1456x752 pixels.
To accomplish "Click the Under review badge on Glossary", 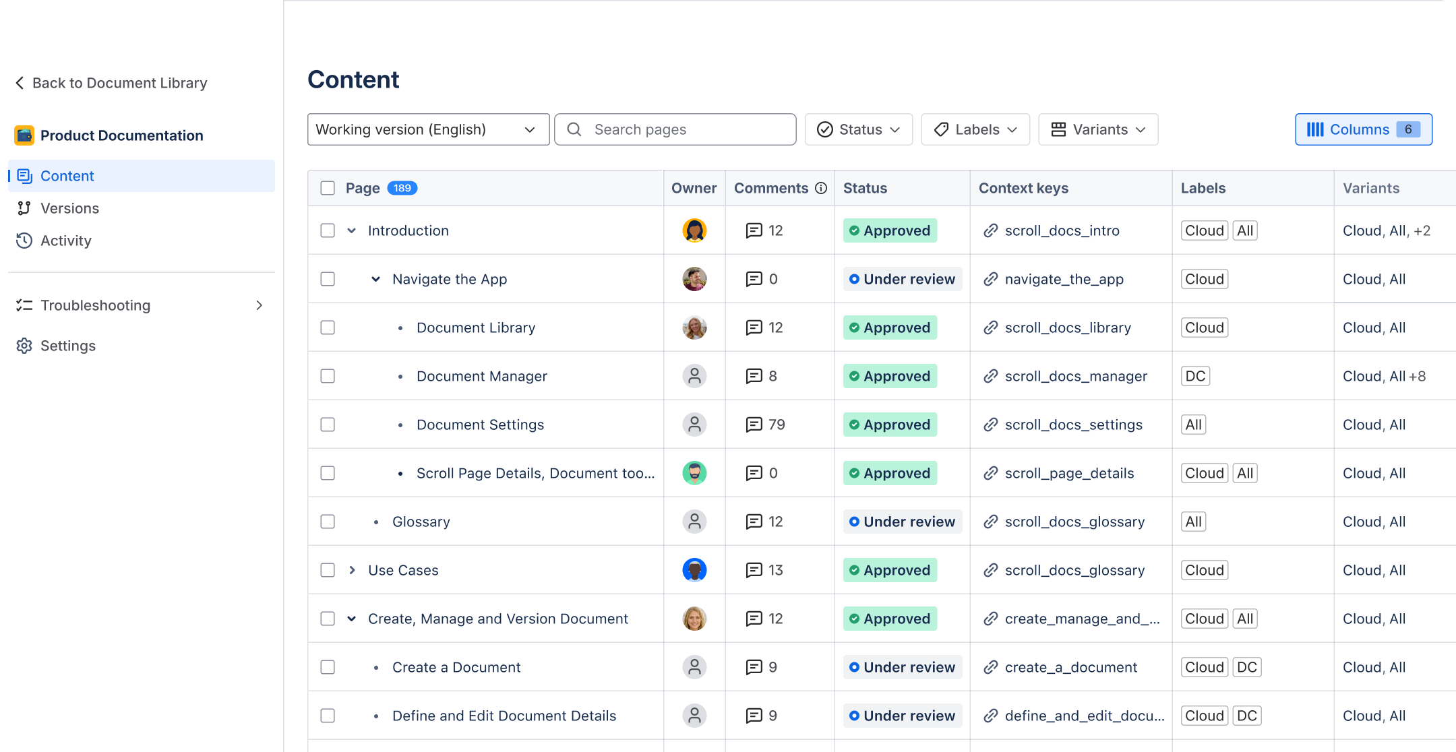I will 902,522.
